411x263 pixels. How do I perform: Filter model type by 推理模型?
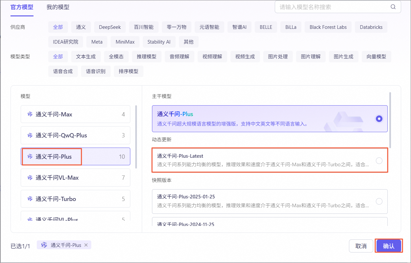pyautogui.click(x=147, y=57)
